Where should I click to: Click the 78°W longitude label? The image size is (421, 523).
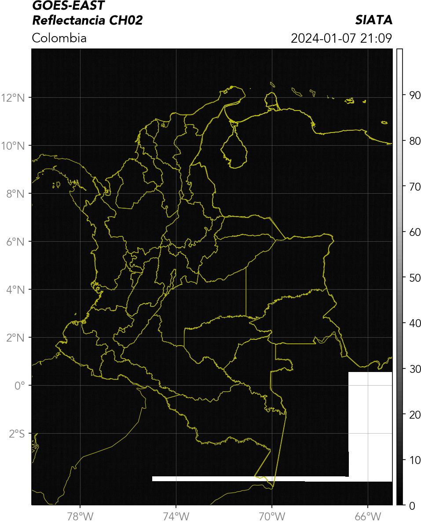(x=80, y=516)
